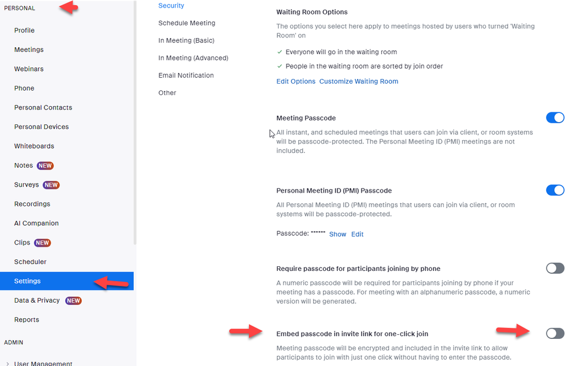Viewport: 576px width, 366px height.
Task: Expand User Management in the admin sidebar
Action: pos(43,363)
